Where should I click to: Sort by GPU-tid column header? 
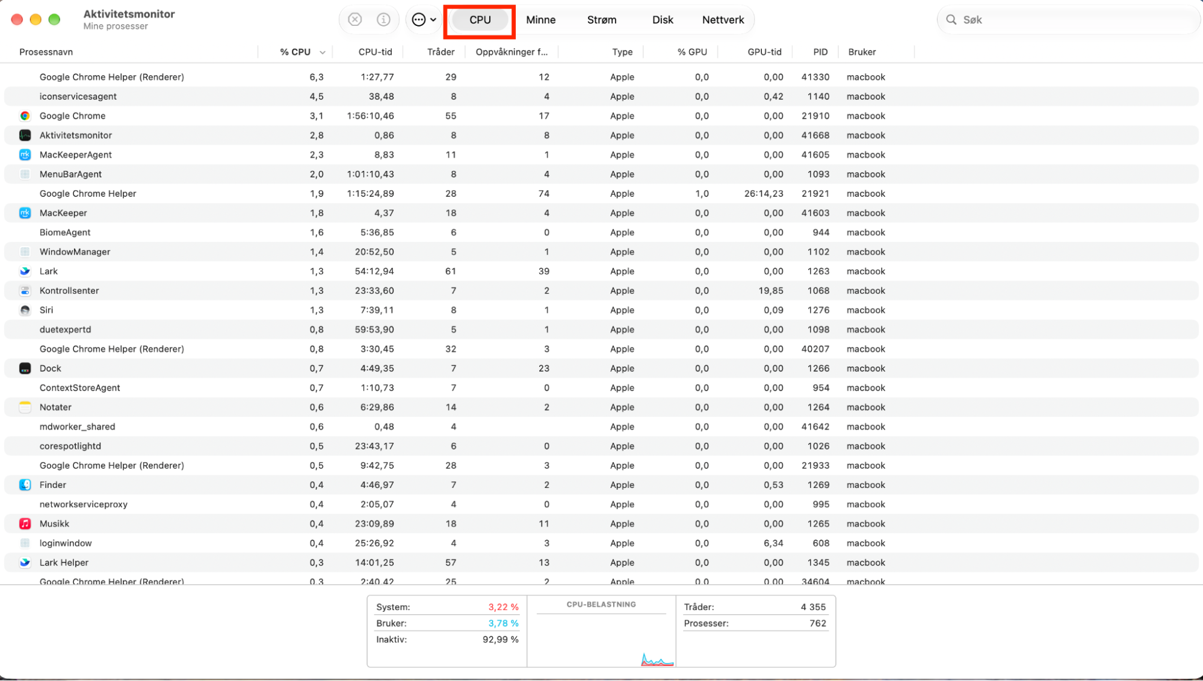point(764,52)
